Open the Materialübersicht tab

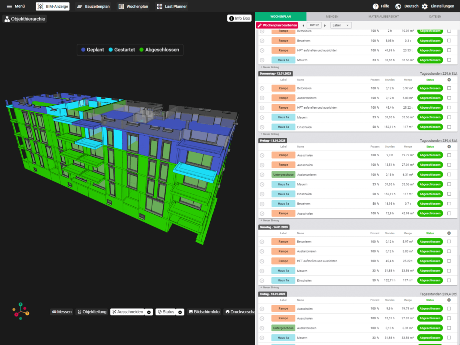(x=383, y=16)
